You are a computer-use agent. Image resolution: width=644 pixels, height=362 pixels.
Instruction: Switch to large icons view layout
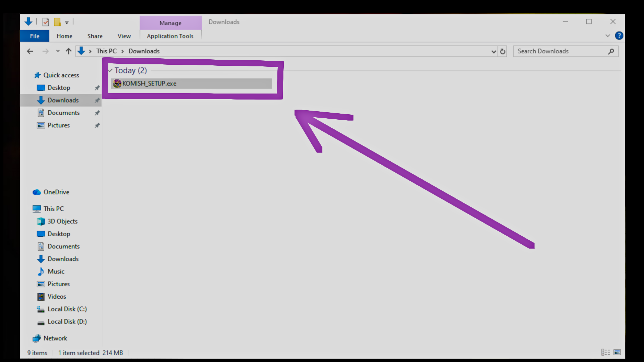(x=617, y=352)
